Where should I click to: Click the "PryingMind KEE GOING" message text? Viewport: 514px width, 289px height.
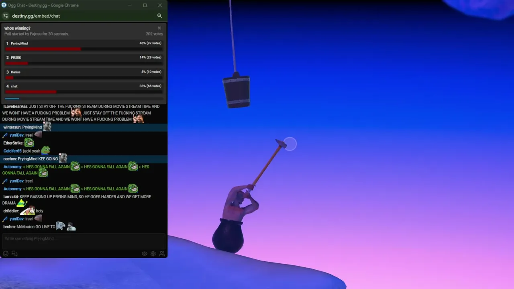(x=38, y=159)
